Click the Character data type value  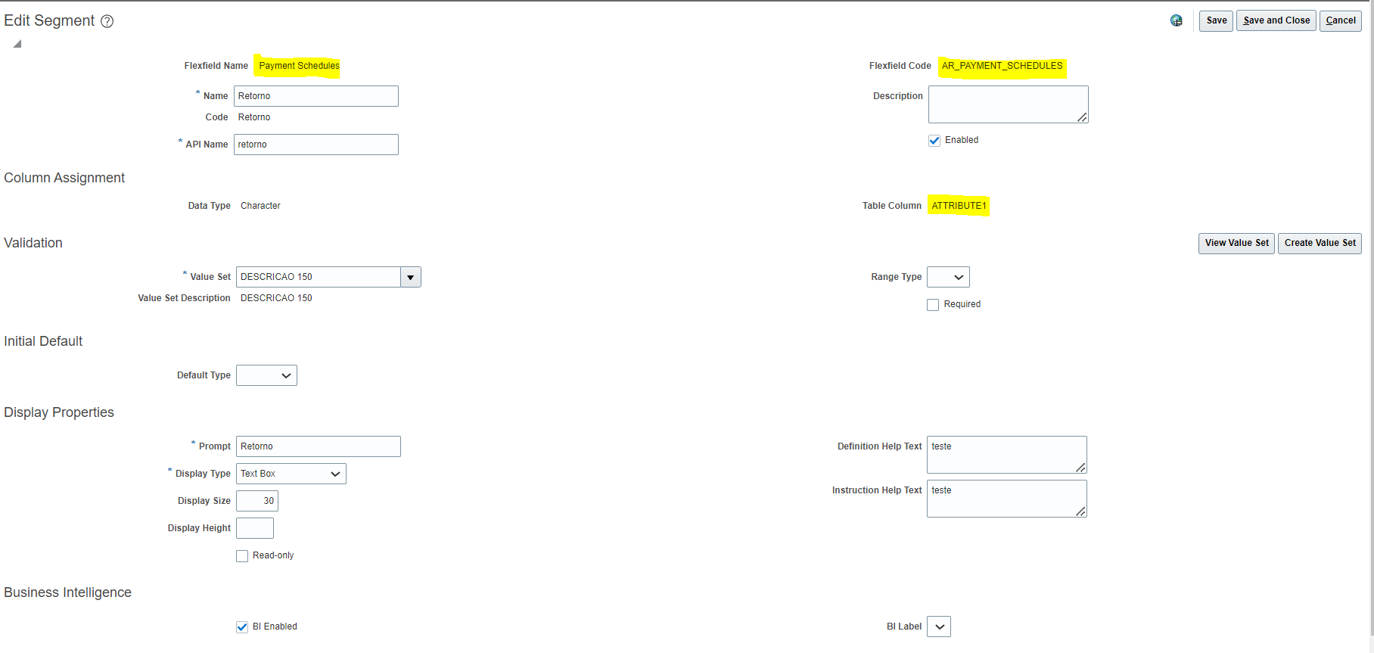tap(260, 206)
